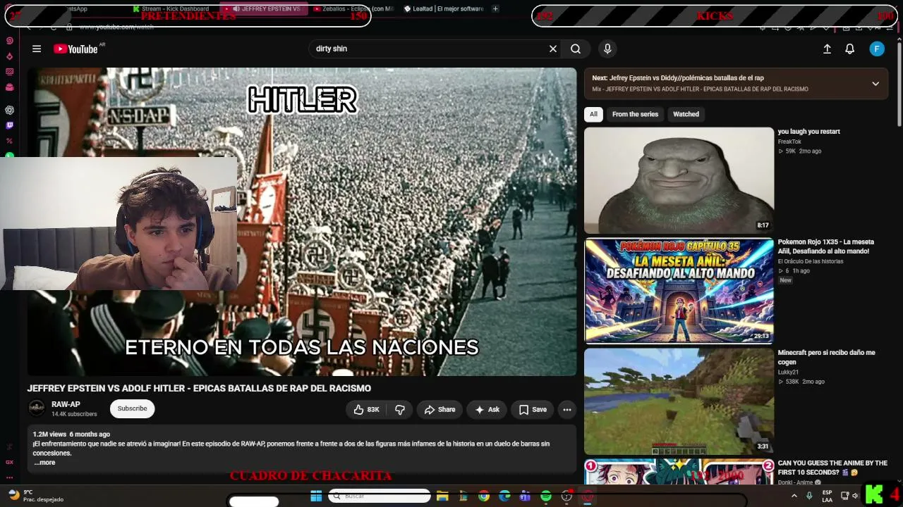Open the 'you laugh you restart' thumbnail

[x=679, y=180]
